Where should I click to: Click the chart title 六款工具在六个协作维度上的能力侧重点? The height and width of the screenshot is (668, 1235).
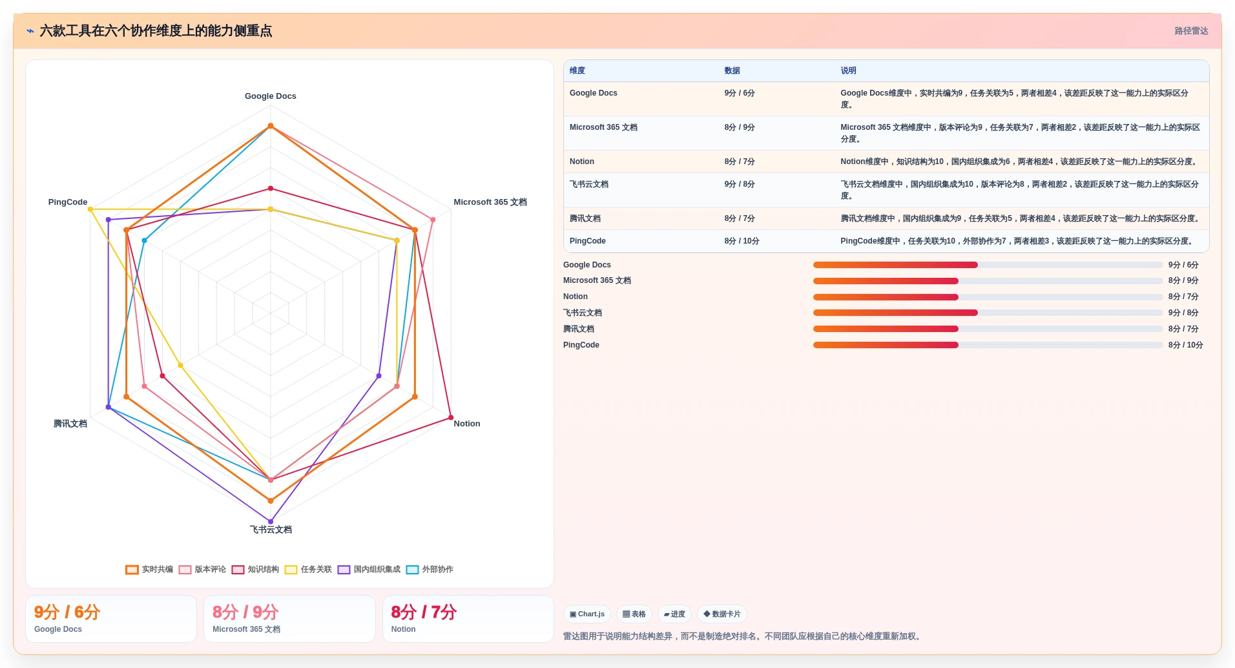156,31
